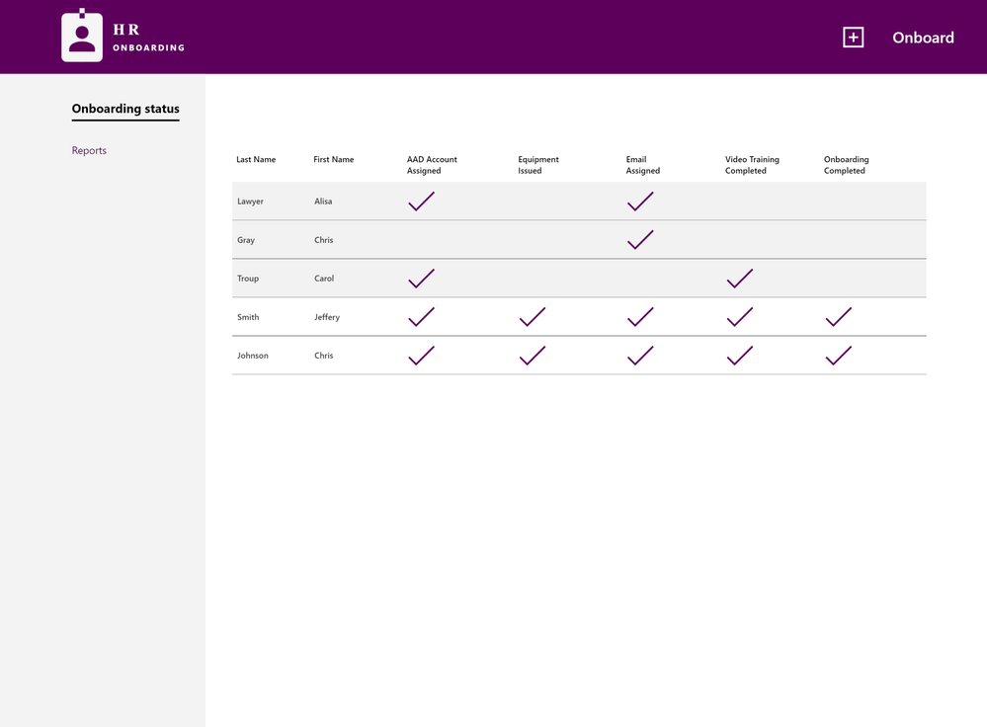
Task: Select the last name Smith
Action: point(248,317)
